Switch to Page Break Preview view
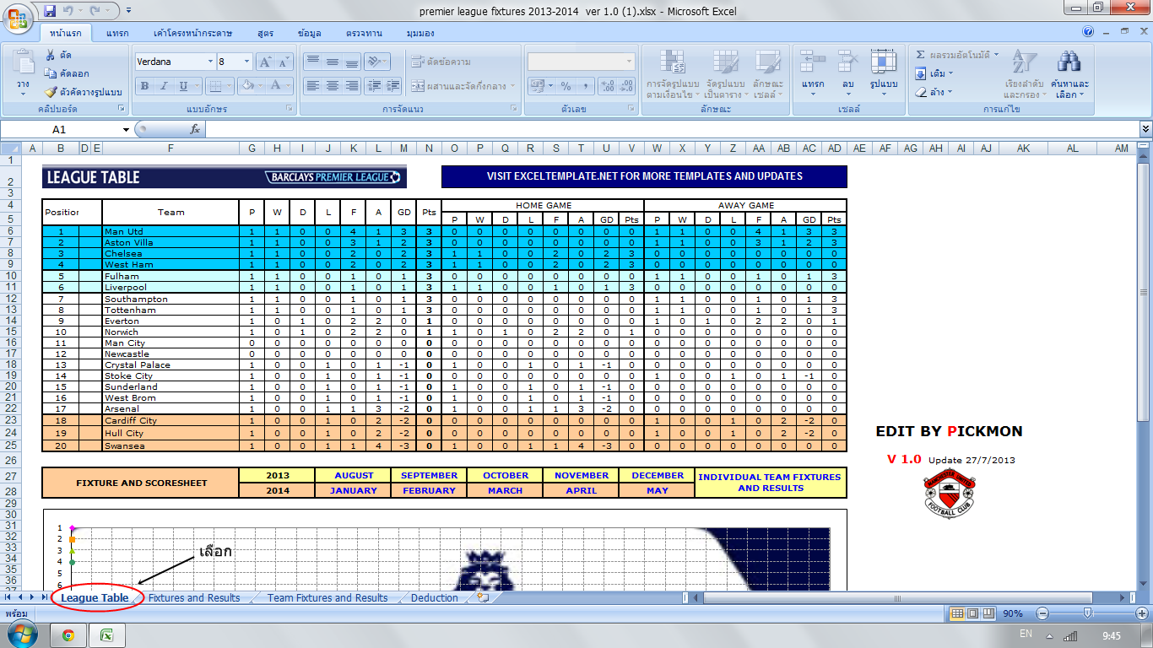The width and height of the screenshot is (1153, 648). click(988, 613)
